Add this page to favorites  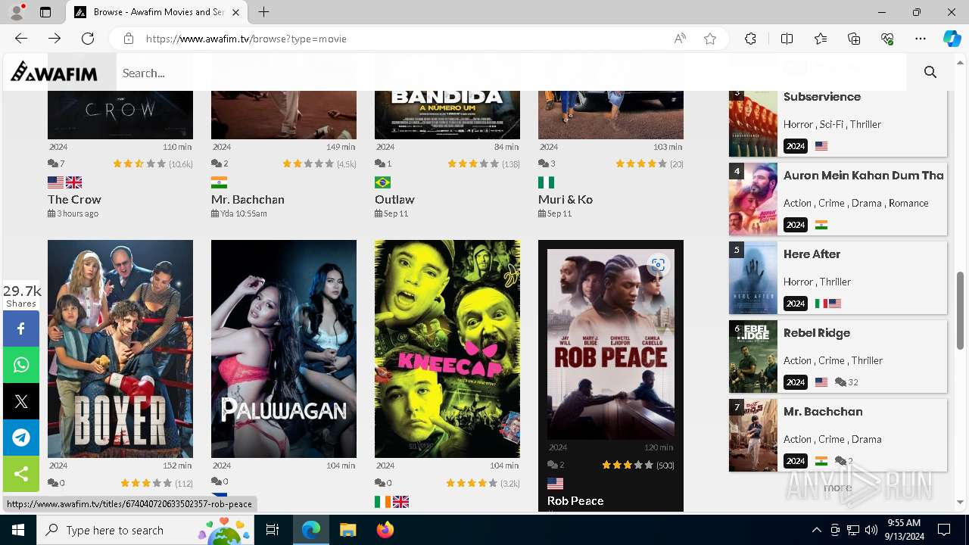tap(710, 39)
